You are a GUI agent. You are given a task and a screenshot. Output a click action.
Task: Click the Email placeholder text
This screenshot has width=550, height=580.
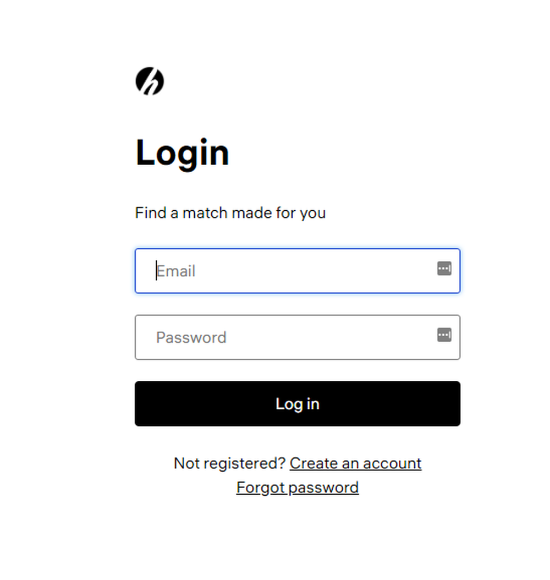pyautogui.click(x=176, y=271)
